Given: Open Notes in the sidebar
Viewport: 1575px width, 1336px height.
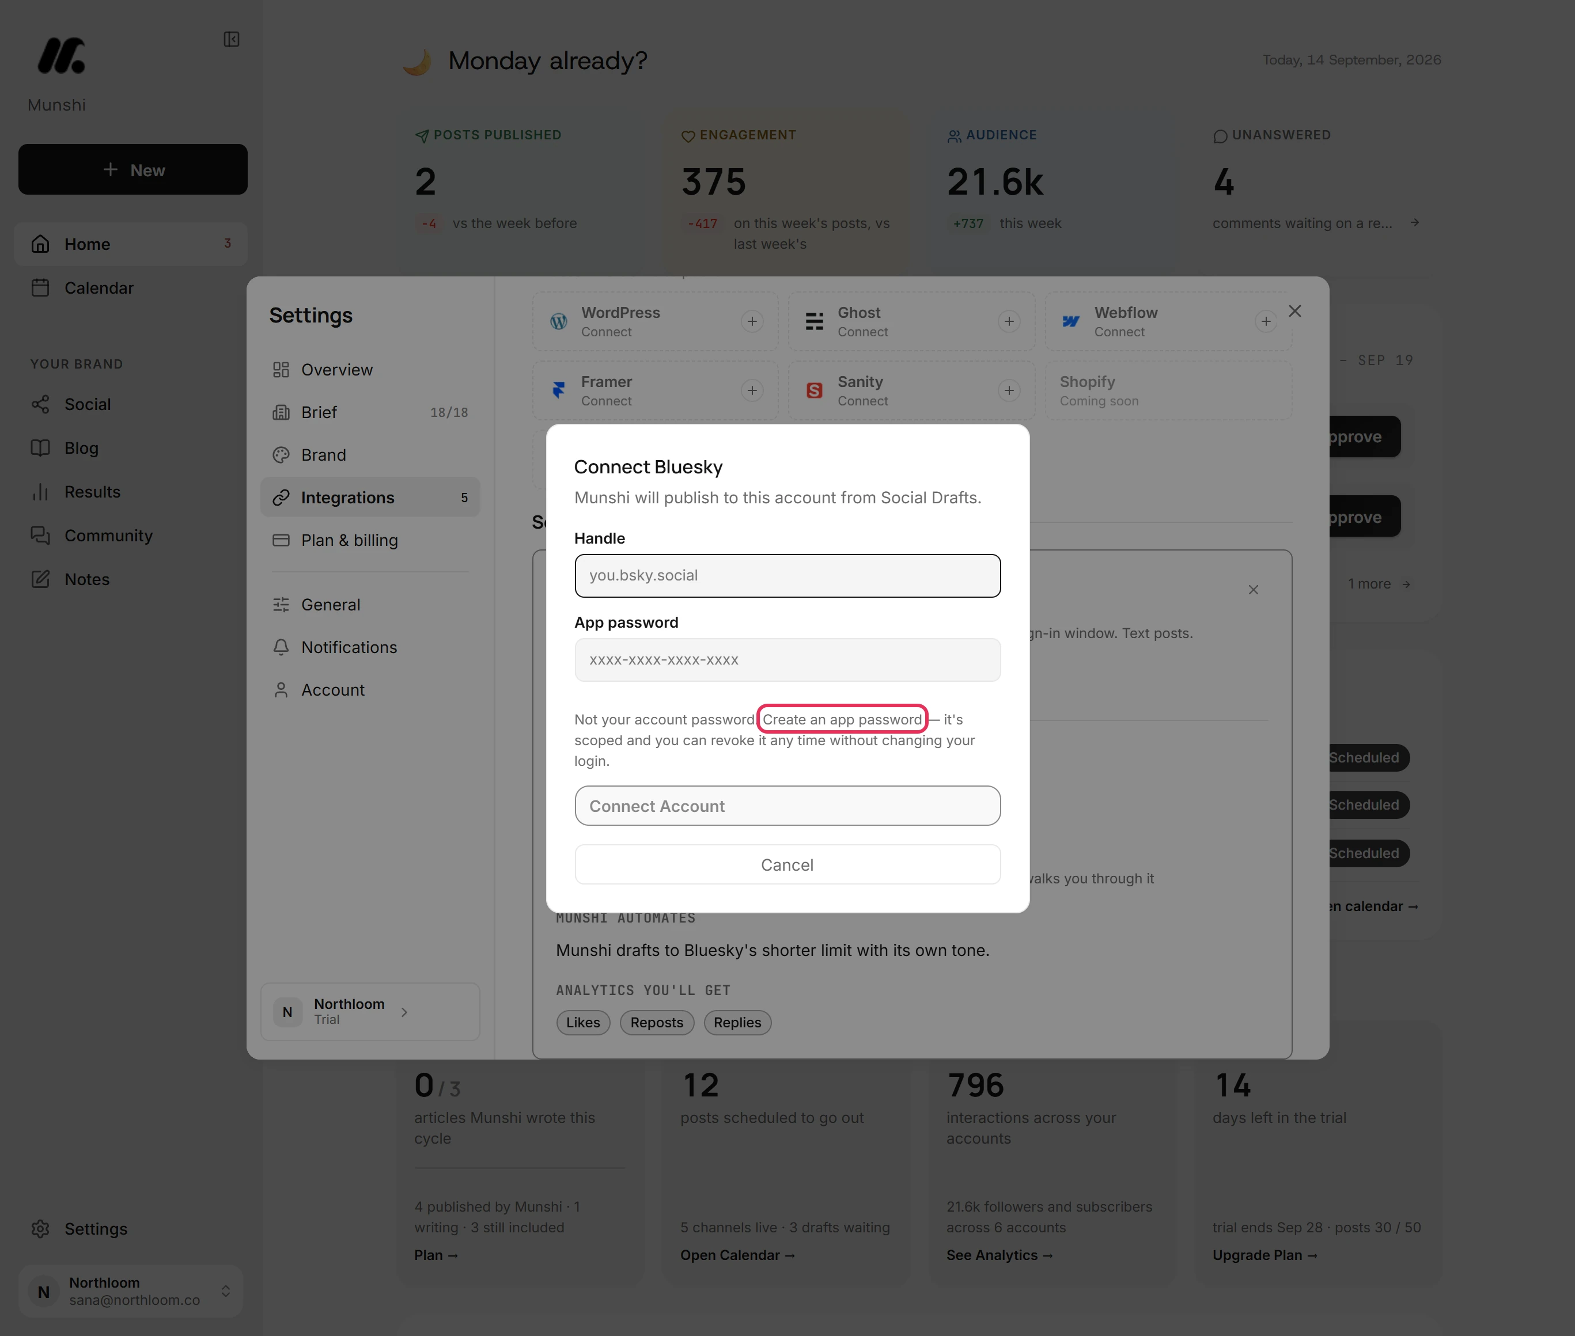Looking at the screenshot, I should click(x=130, y=579).
